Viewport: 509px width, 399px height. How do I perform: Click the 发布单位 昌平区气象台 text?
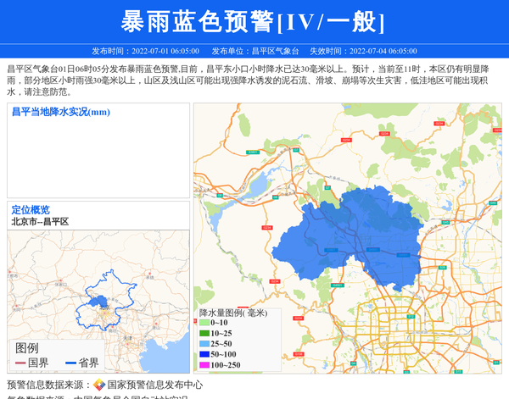pyautogui.click(x=255, y=51)
